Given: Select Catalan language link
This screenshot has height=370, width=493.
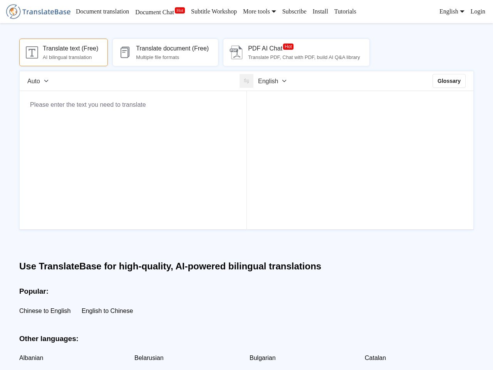Looking at the screenshot, I should [x=375, y=358].
